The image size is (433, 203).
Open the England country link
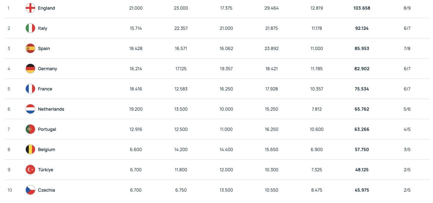[47, 8]
